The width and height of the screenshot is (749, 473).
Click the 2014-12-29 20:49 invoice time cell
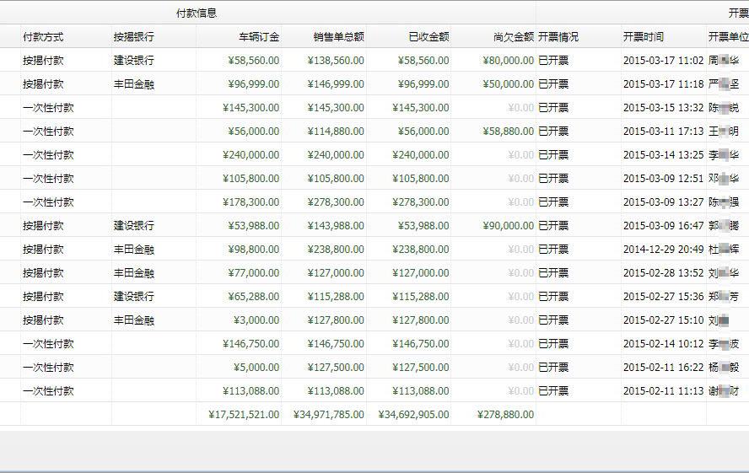[x=663, y=250]
